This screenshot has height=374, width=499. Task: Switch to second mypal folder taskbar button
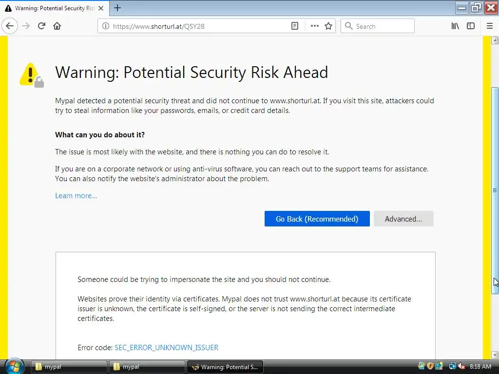pyautogui.click(x=147, y=367)
